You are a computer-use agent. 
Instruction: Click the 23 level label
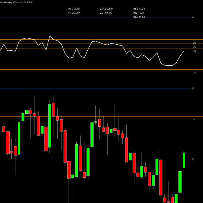[194, 43]
